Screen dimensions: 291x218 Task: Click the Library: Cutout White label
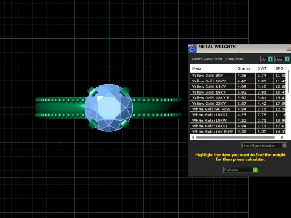pyautogui.click(x=218, y=59)
